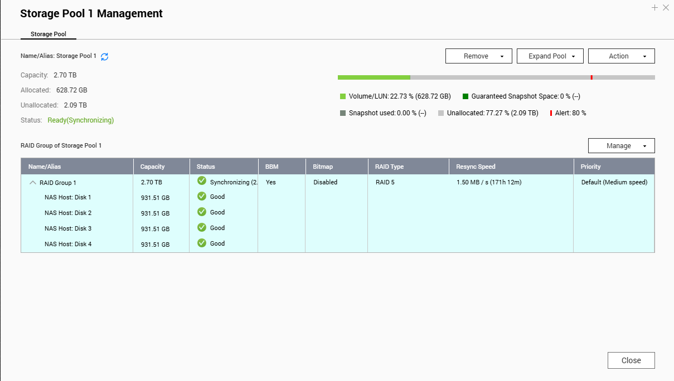Click the Good status icon for Disk 3
Screen dimensions: 674x381
coord(202,228)
